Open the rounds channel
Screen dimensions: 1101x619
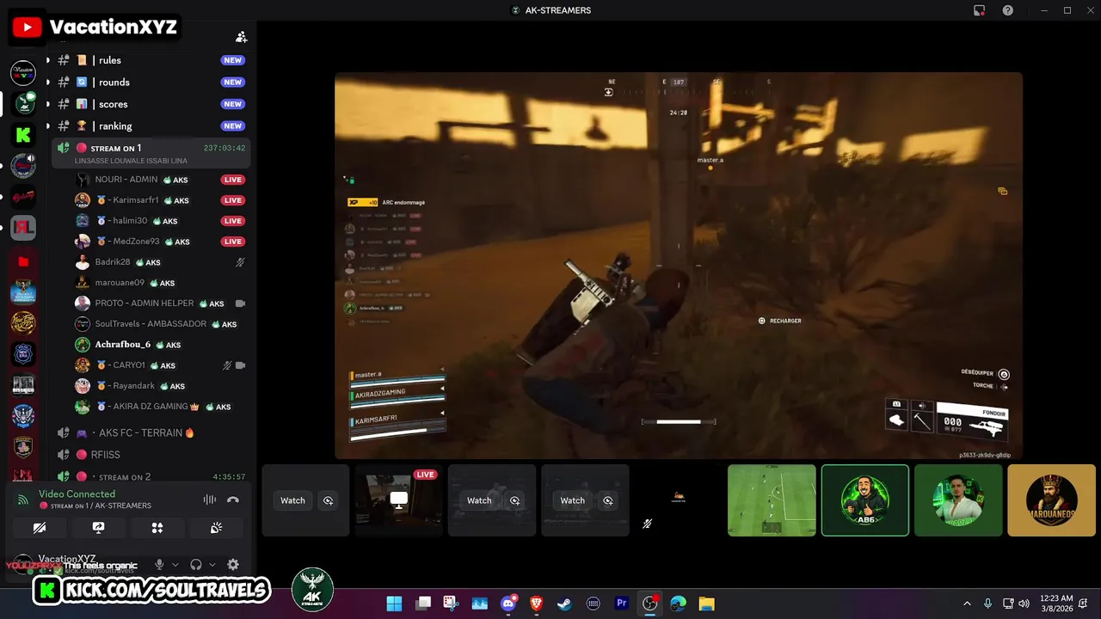coord(151,83)
